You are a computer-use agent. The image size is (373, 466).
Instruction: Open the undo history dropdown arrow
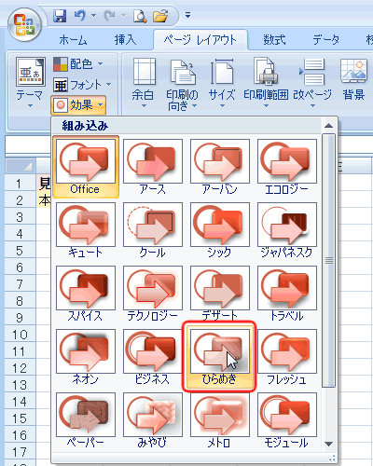tap(93, 16)
